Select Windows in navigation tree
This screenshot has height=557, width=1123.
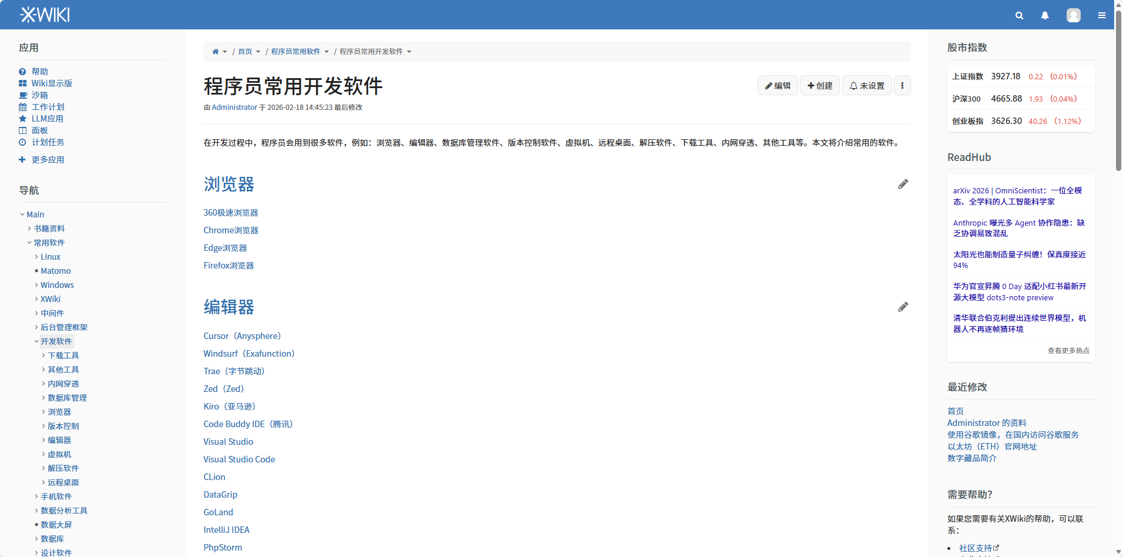57,285
